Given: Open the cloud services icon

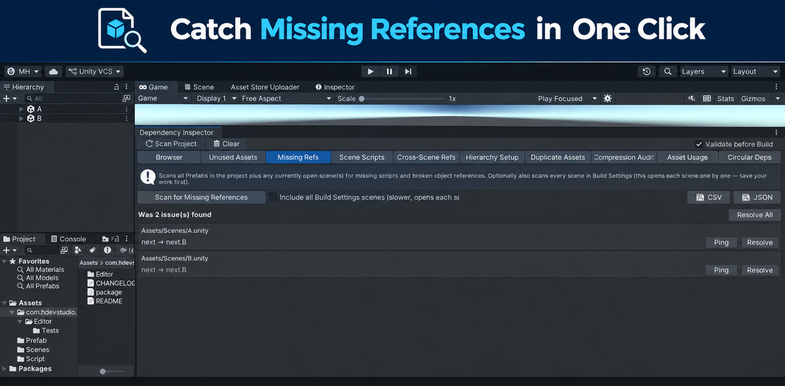Looking at the screenshot, I should (x=54, y=71).
